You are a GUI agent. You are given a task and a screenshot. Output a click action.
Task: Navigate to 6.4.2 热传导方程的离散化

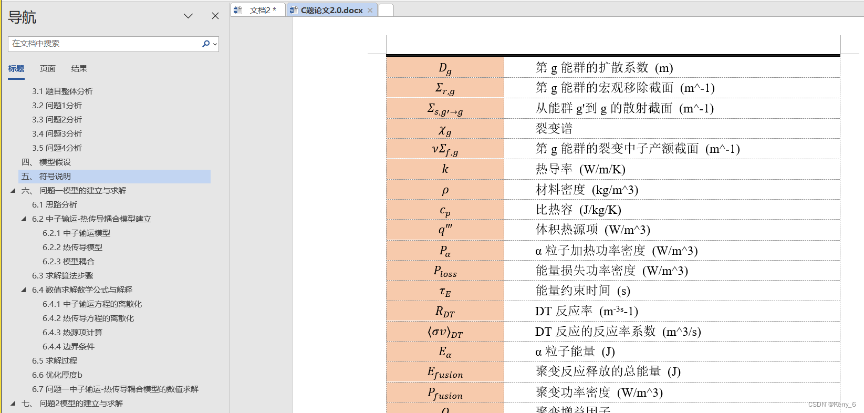pyautogui.click(x=88, y=318)
